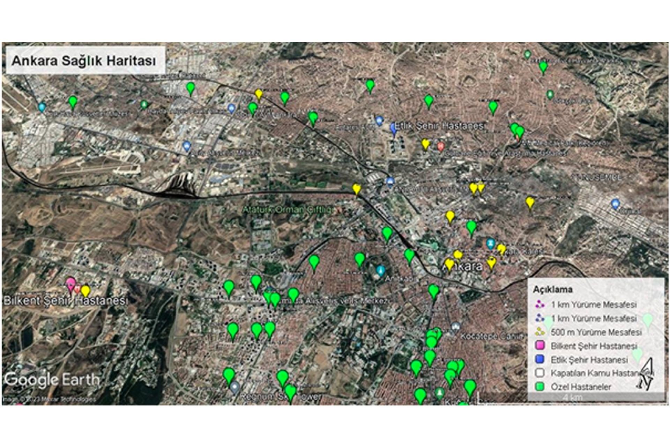Image resolution: width=670 pixels, height=447 pixels.
Task: Click the green pin directly south of the Ankara label
Action: [434, 292]
